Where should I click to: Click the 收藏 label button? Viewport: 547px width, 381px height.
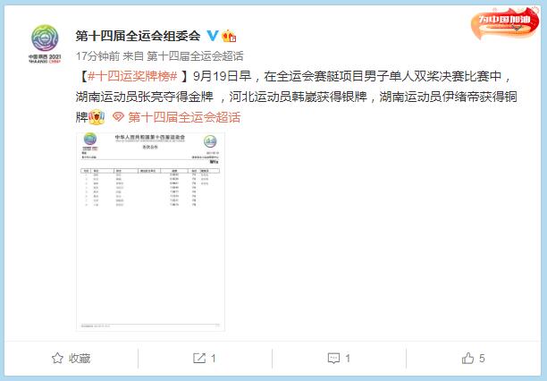click(x=80, y=359)
